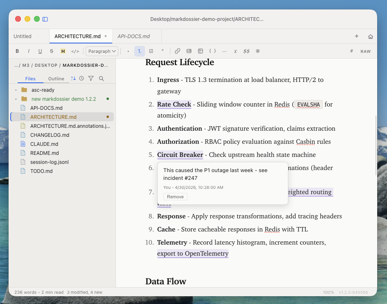Click the 236 words count

click(25, 293)
